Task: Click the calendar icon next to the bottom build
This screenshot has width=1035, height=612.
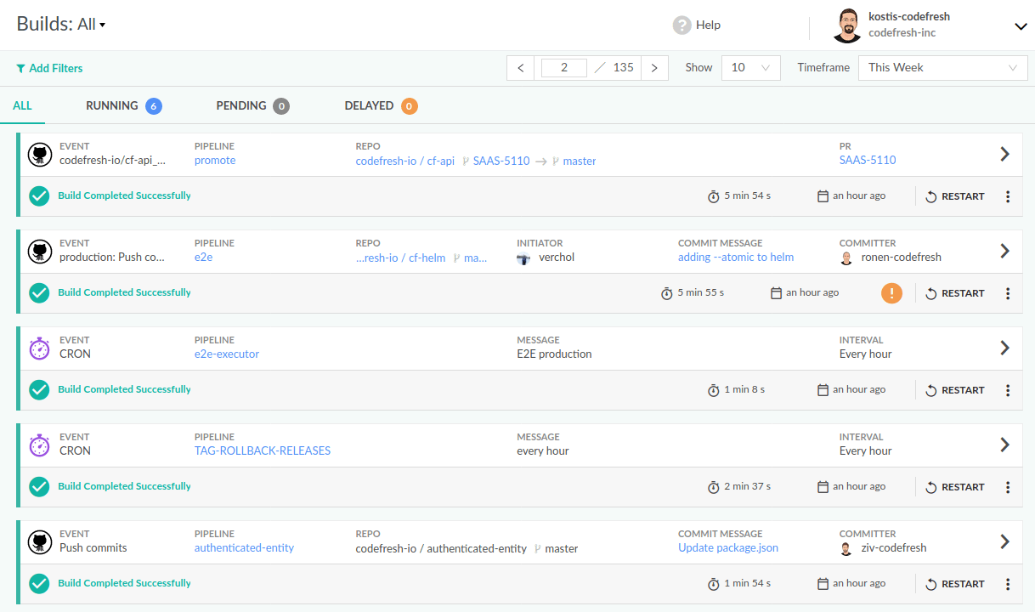Action: click(822, 583)
